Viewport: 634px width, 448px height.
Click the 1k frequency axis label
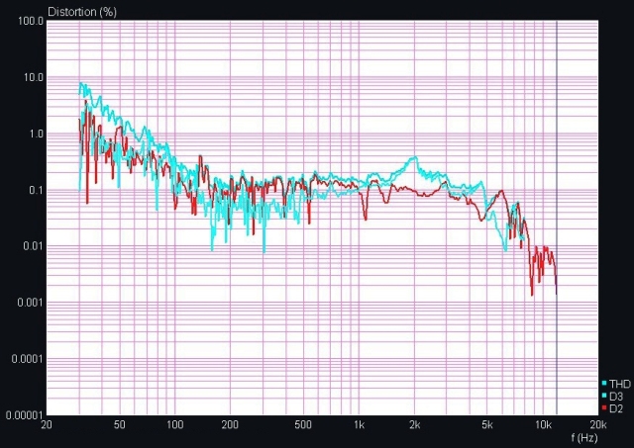(359, 425)
